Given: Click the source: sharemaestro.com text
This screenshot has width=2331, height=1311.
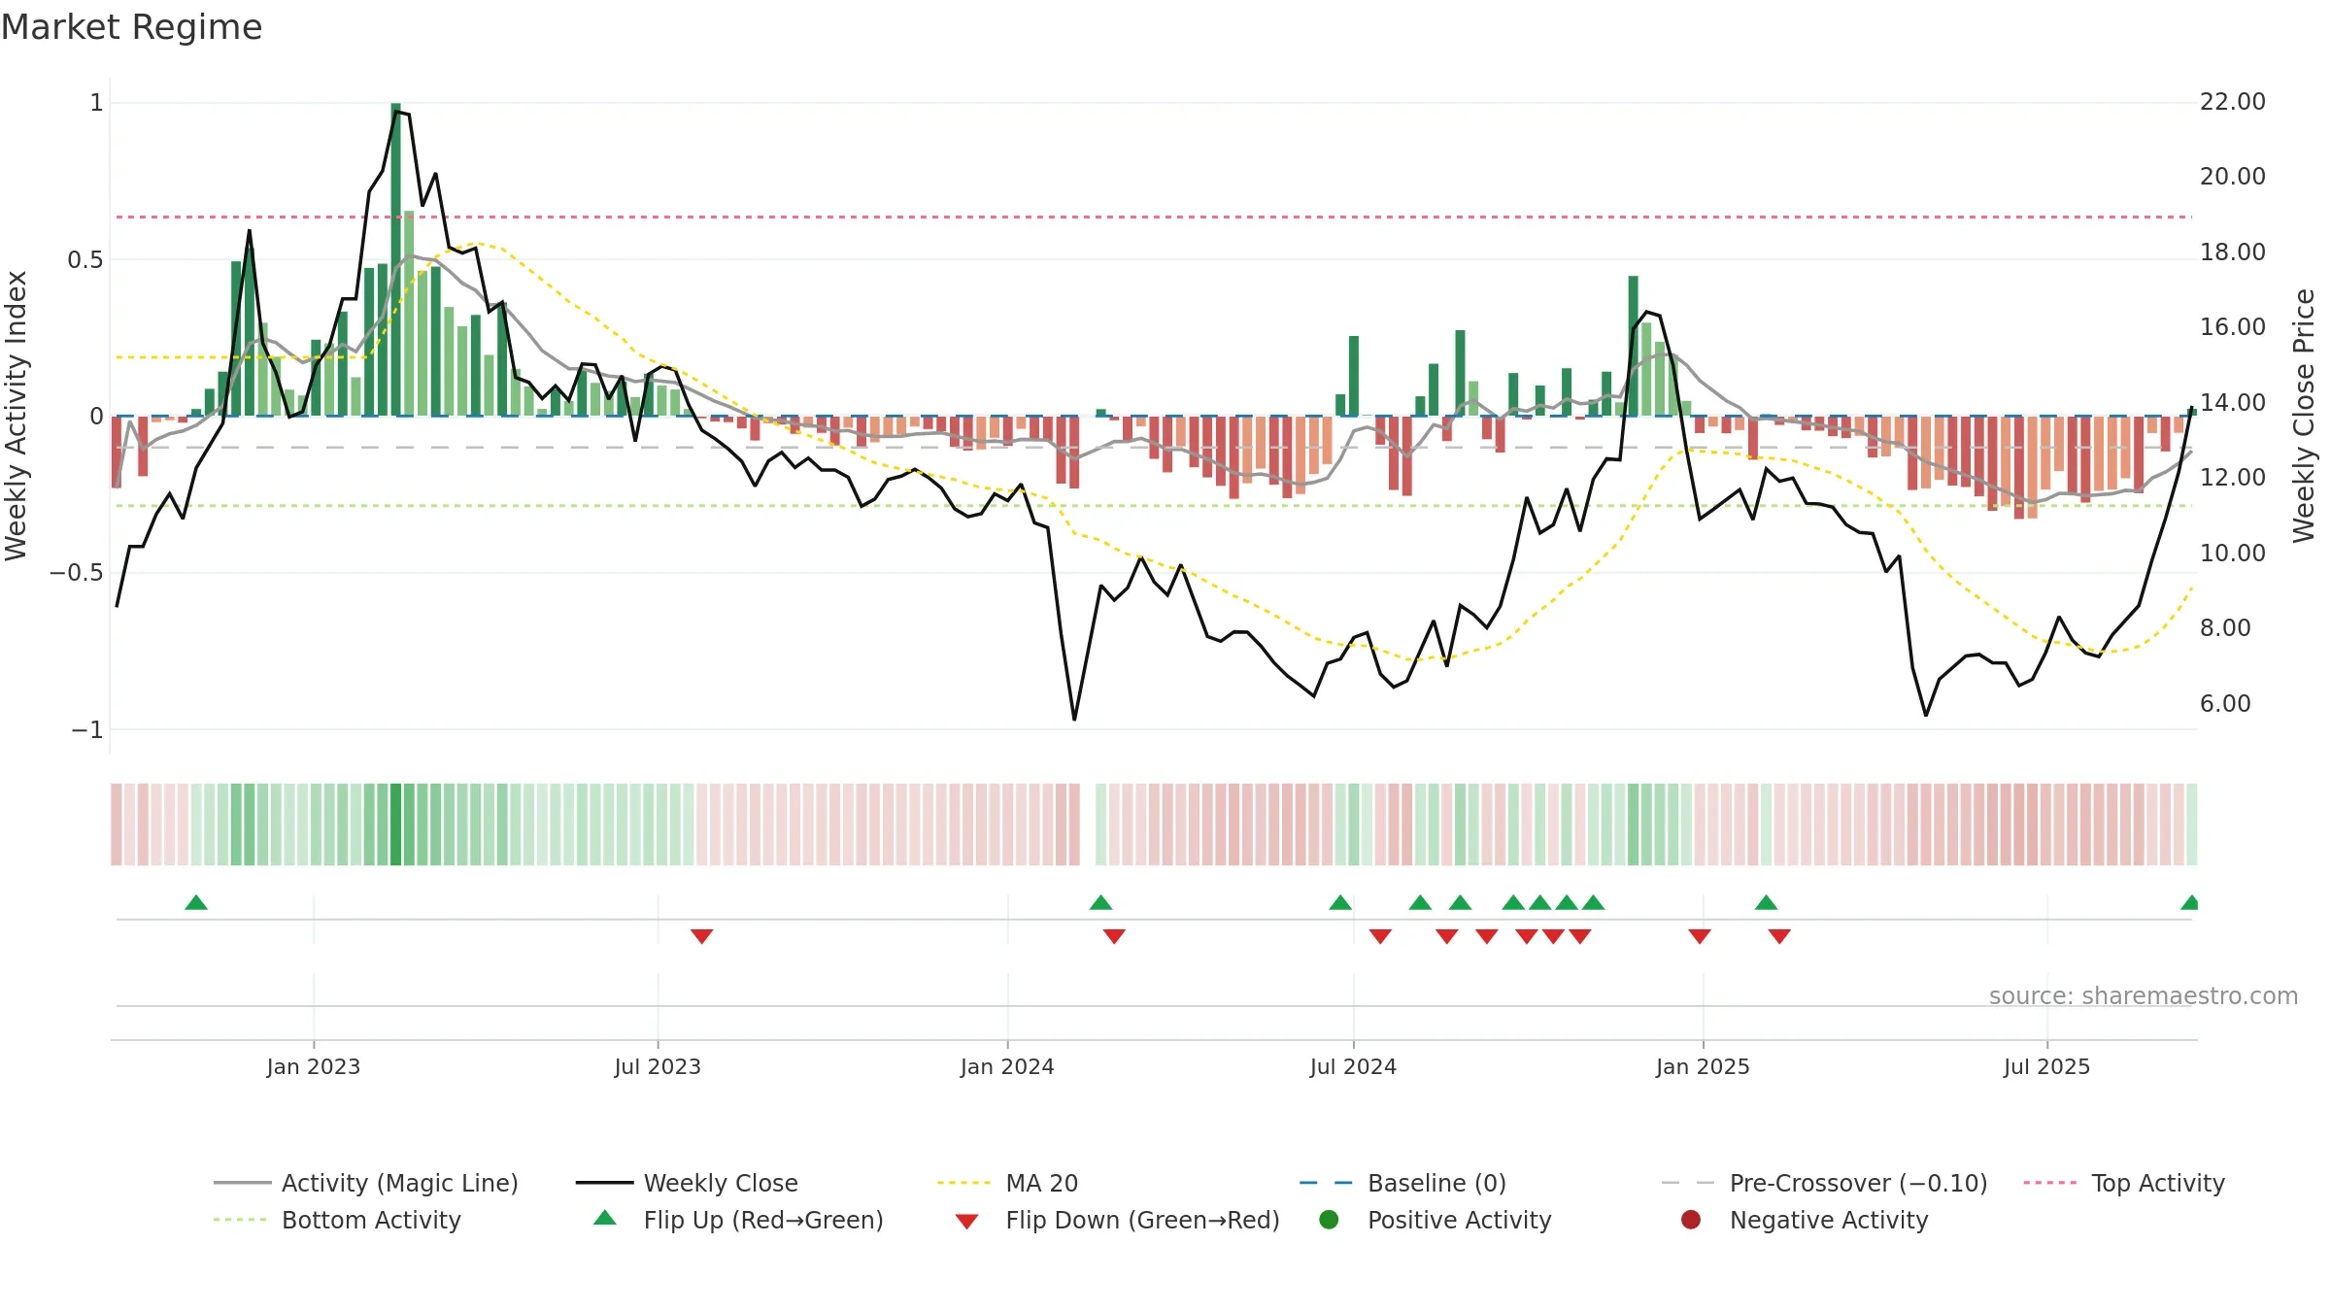Looking at the screenshot, I should click(x=2144, y=995).
